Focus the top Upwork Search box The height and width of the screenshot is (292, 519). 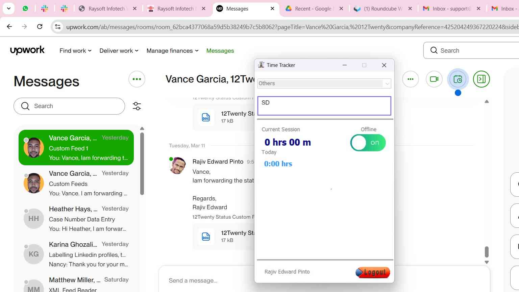click(471, 50)
